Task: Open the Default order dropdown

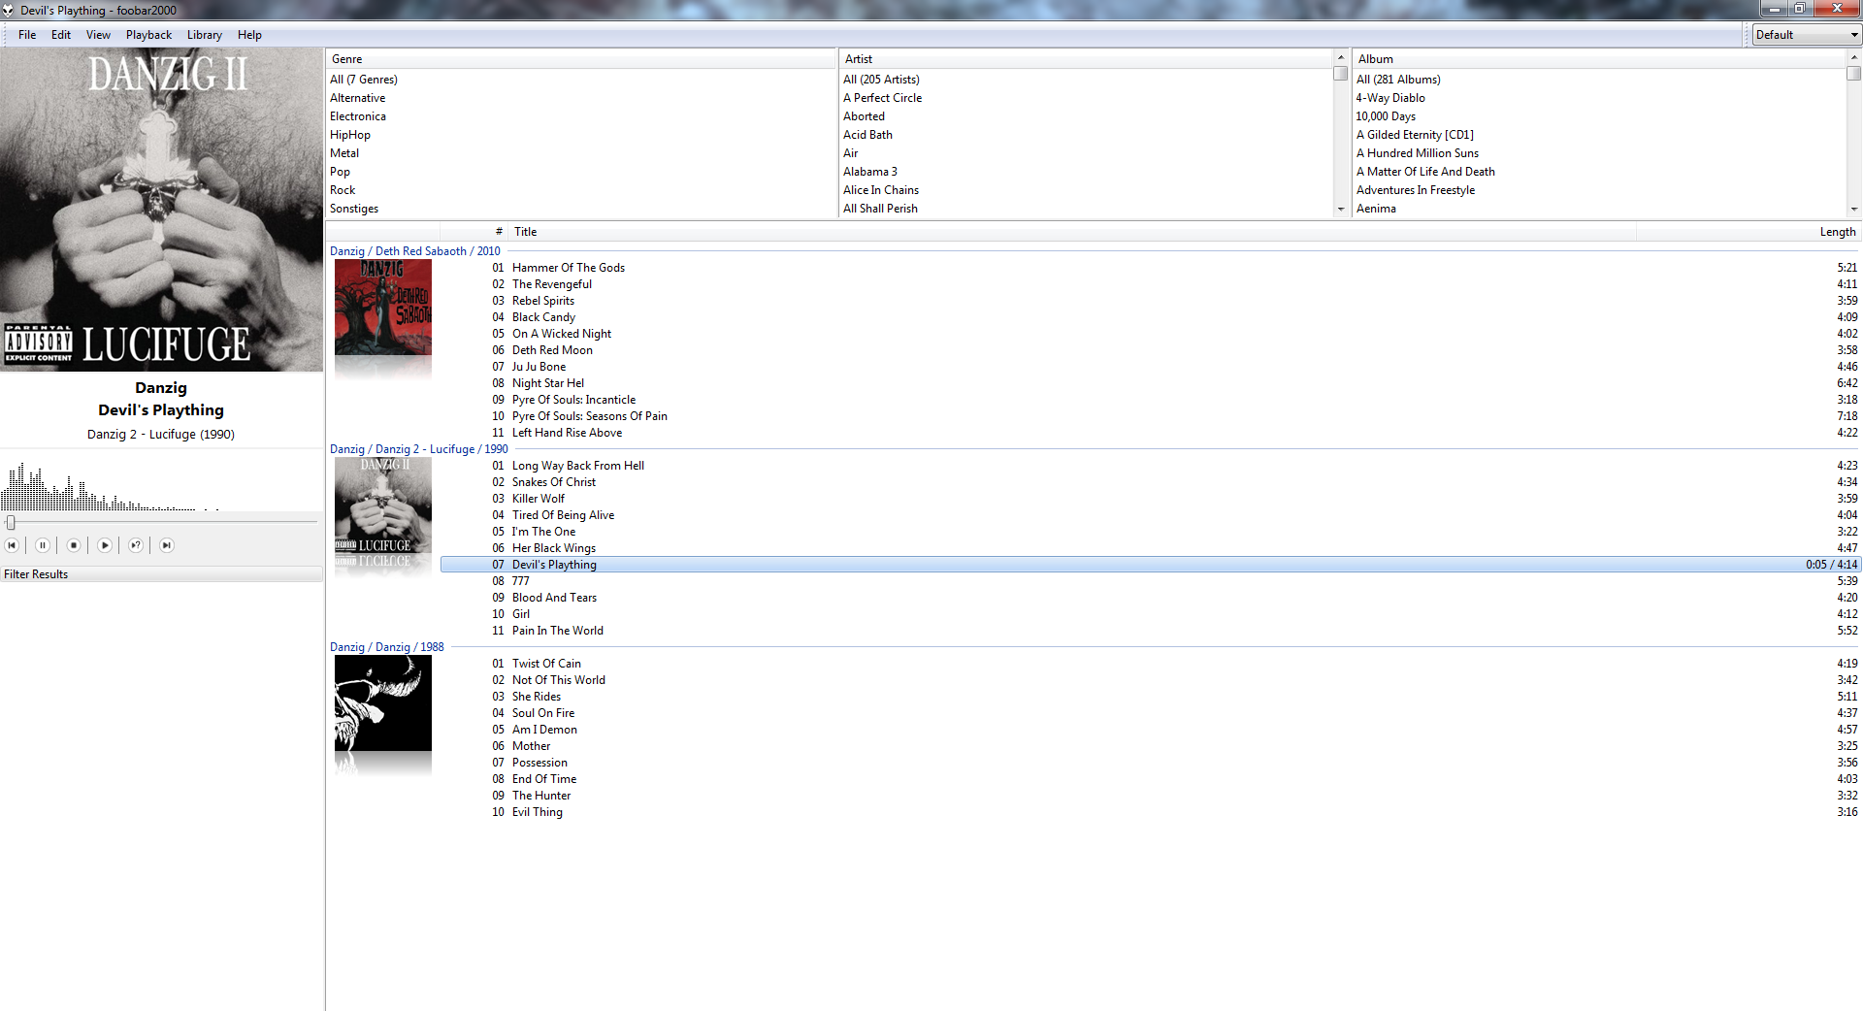Action: [x=1806, y=35]
